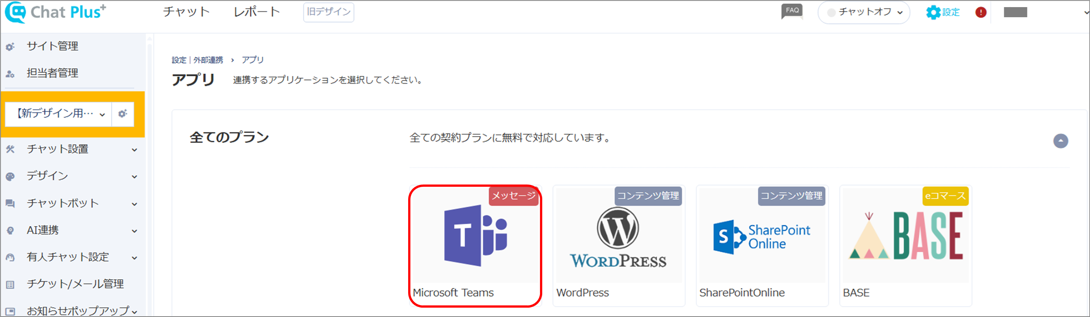The height and width of the screenshot is (317, 1090).
Task: Collapse the 全てのプラン section
Action: click(x=1060, y=141)
